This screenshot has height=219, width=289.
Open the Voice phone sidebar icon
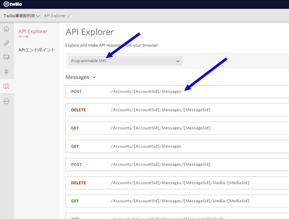7,43
